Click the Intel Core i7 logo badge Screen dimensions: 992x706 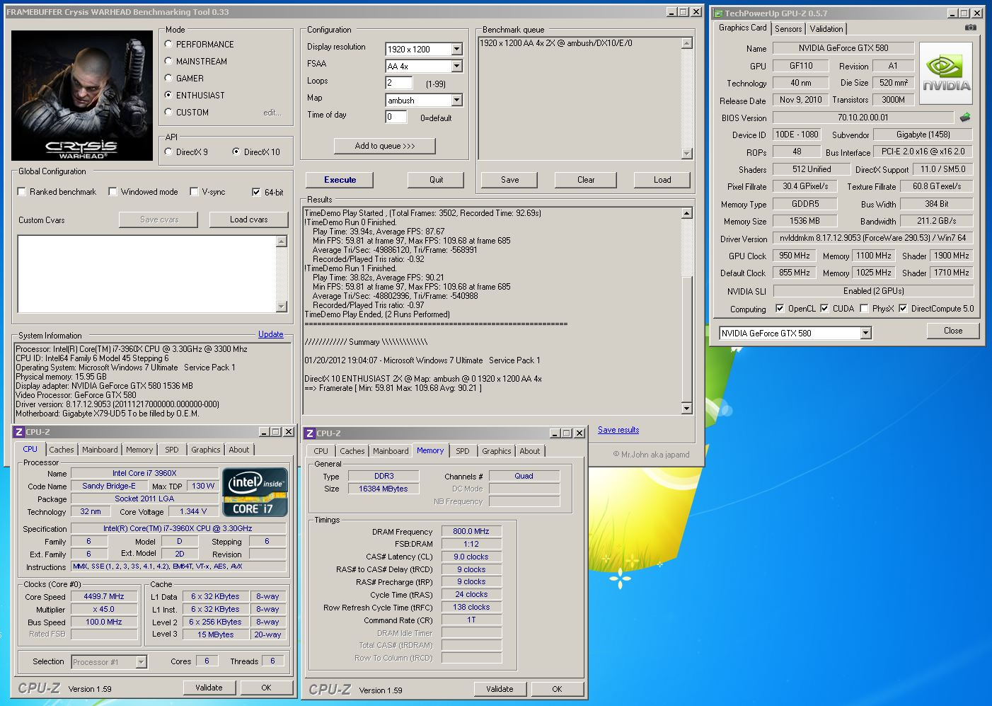click(255, 491)
